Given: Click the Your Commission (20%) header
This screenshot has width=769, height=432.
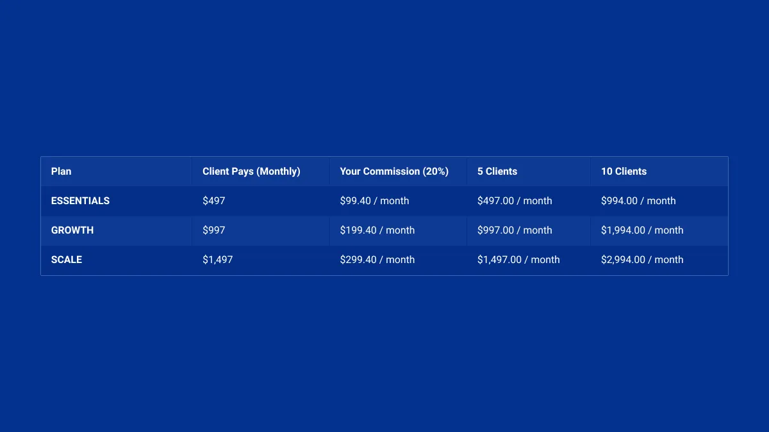Looking at the screenshot, I should point(399,172).
